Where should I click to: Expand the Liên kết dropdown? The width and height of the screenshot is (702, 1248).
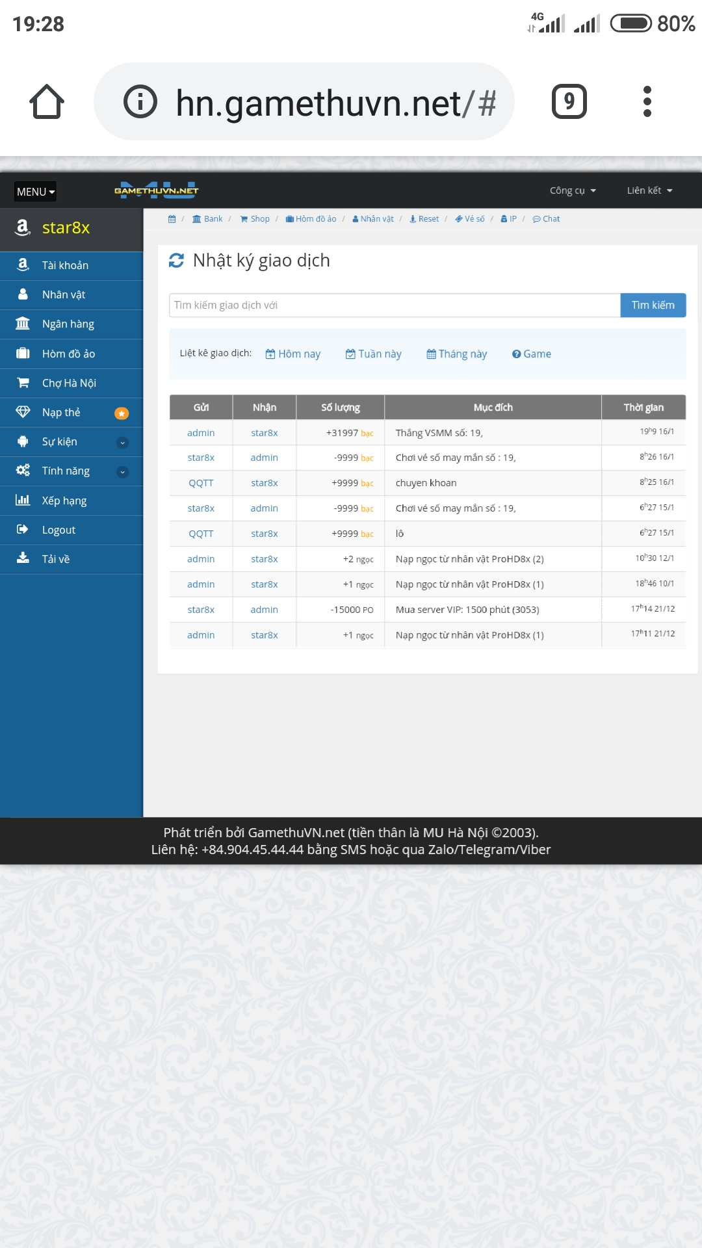point(649,190)
